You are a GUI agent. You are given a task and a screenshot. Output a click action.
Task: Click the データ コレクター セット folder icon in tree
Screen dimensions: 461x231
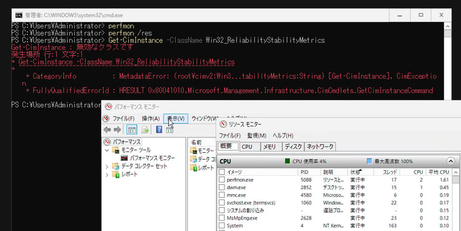pos(115,166)
